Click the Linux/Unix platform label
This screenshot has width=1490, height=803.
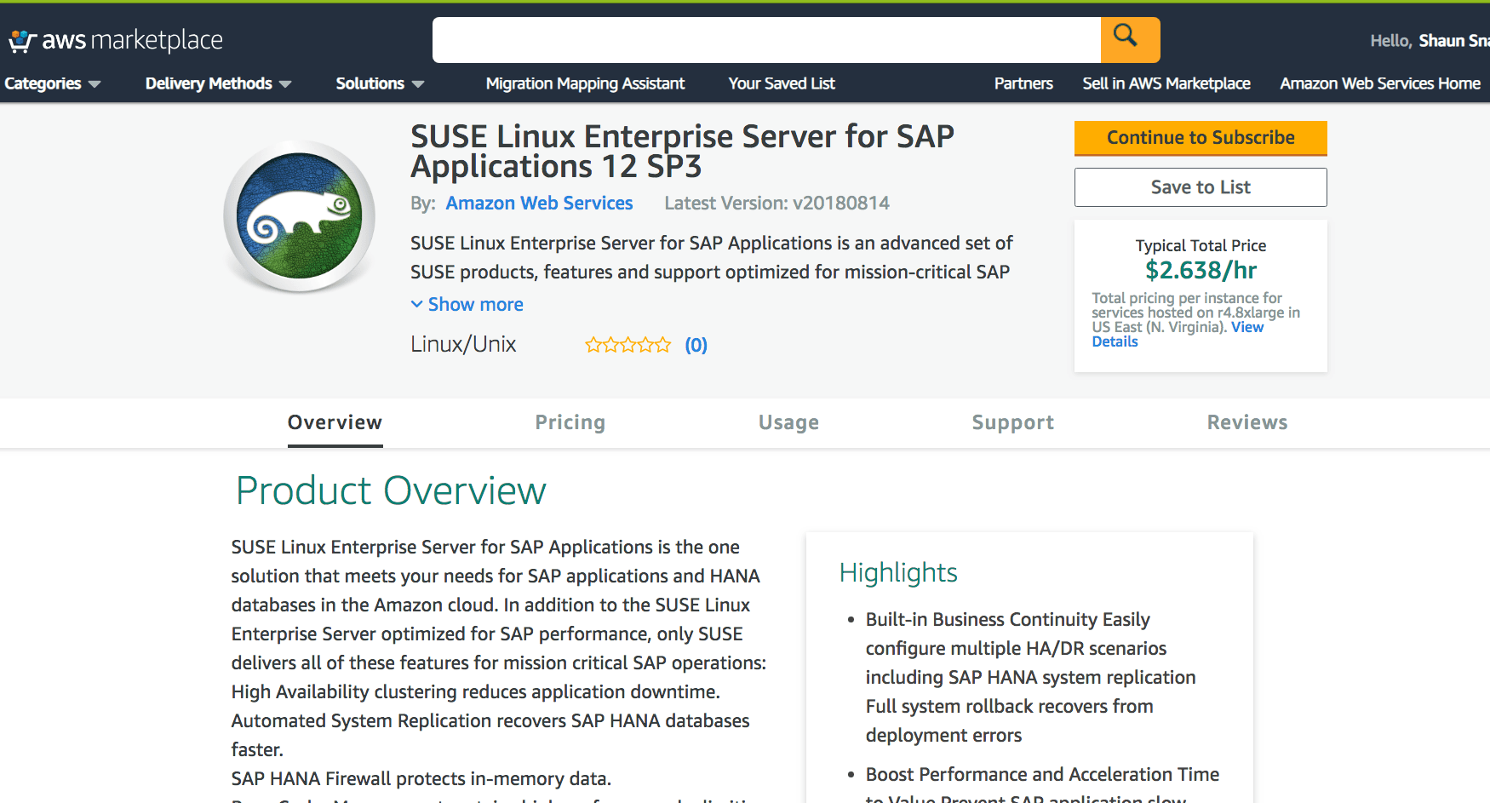coord(463,344)
